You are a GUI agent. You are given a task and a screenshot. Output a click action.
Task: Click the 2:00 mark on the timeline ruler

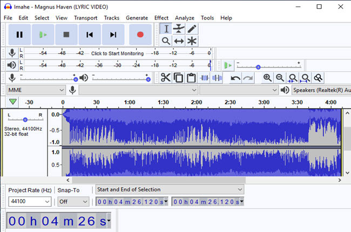pyautogui.click(x=196, y=102)
